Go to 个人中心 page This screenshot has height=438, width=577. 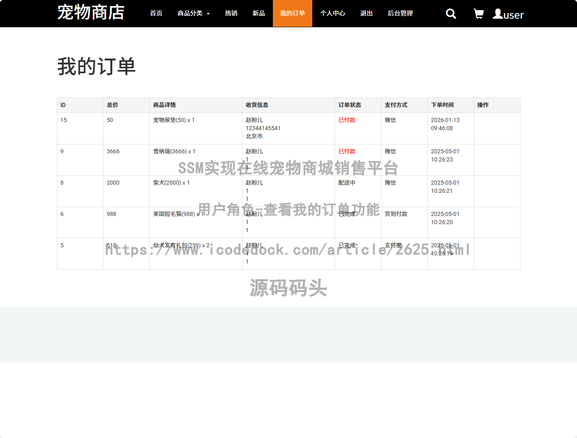[x=332, y=13]
